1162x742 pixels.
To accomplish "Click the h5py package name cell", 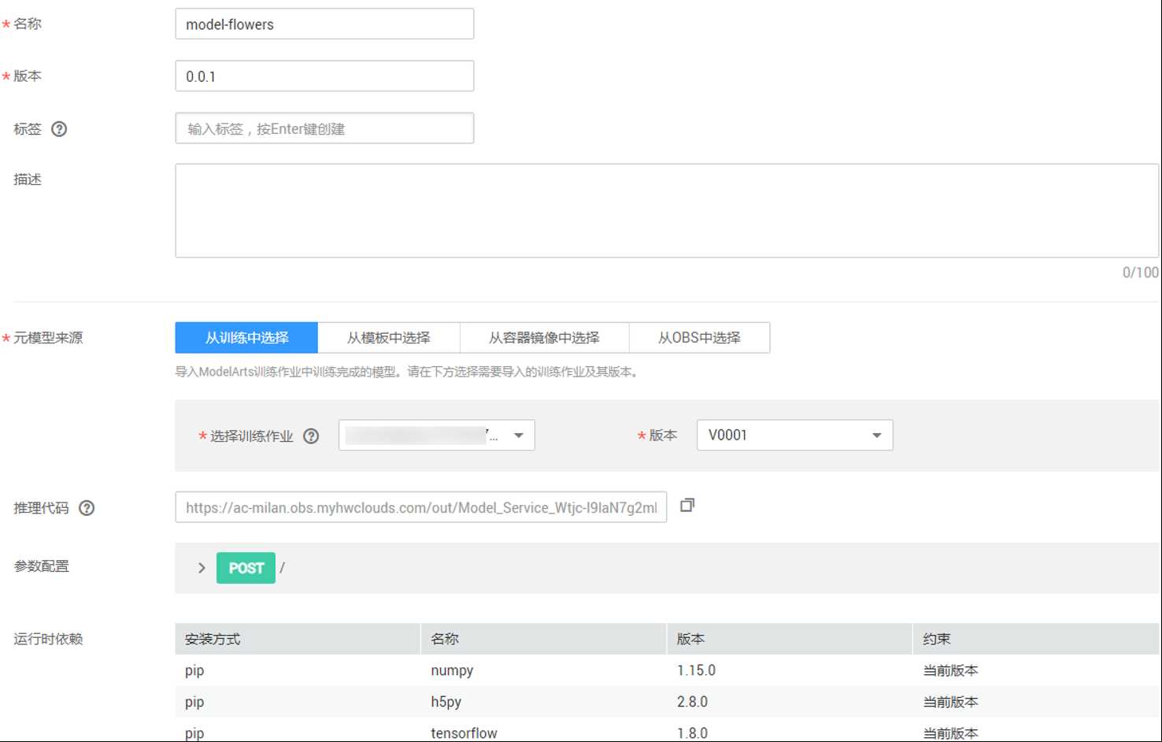I will pyautogui.click(x=446, y=702).
